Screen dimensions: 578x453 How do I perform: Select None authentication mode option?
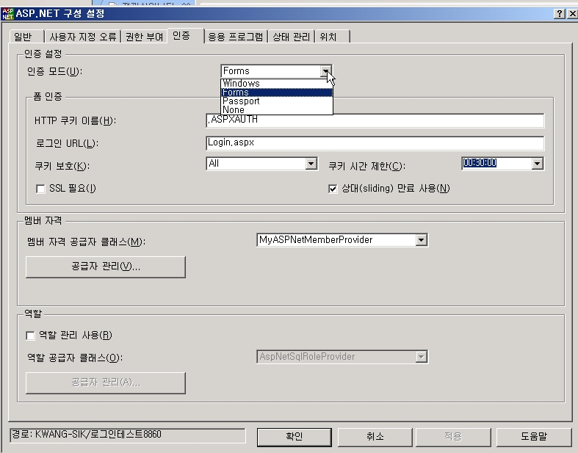pos(276,110)
